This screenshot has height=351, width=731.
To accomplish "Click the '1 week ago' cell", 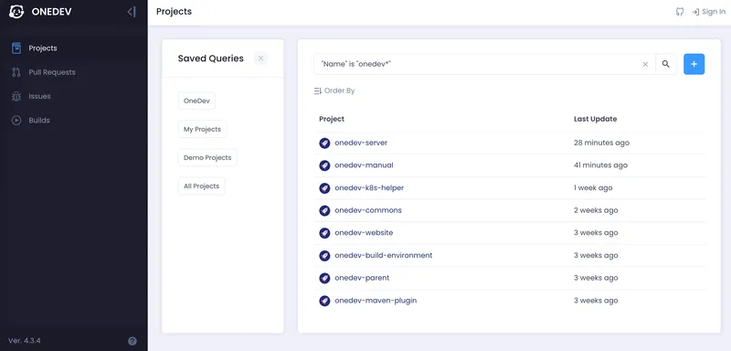I will tap(593, 188).
